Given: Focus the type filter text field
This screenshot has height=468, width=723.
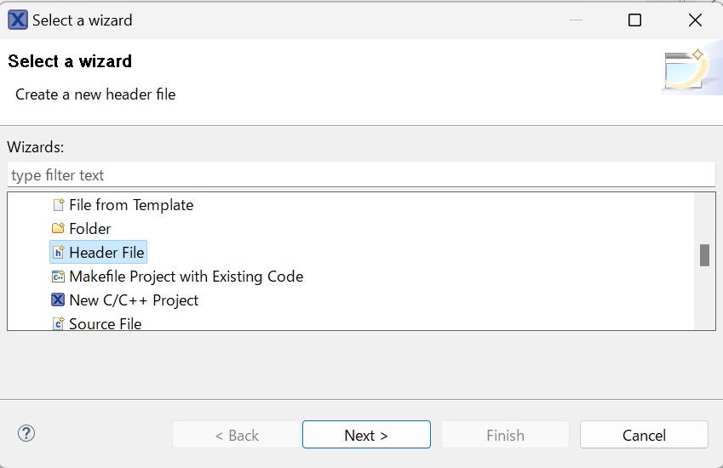Looking at the screenshot, I should pyautogui.click(x=361, y=175).
